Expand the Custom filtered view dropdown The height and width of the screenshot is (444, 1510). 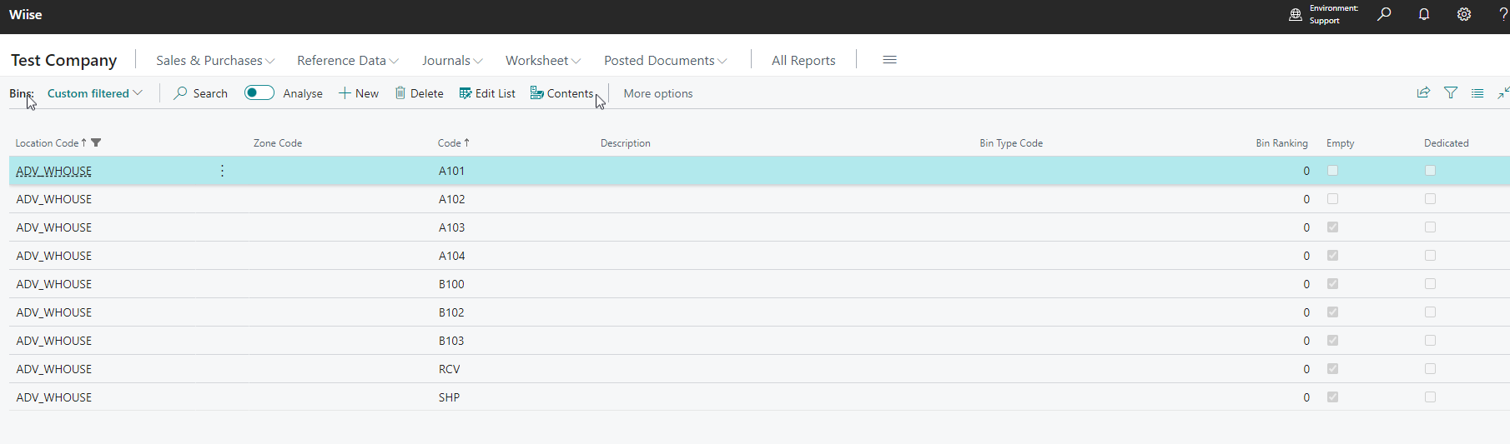(x=94, y=93)
